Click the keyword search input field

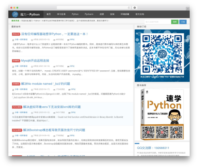point(158,22)
